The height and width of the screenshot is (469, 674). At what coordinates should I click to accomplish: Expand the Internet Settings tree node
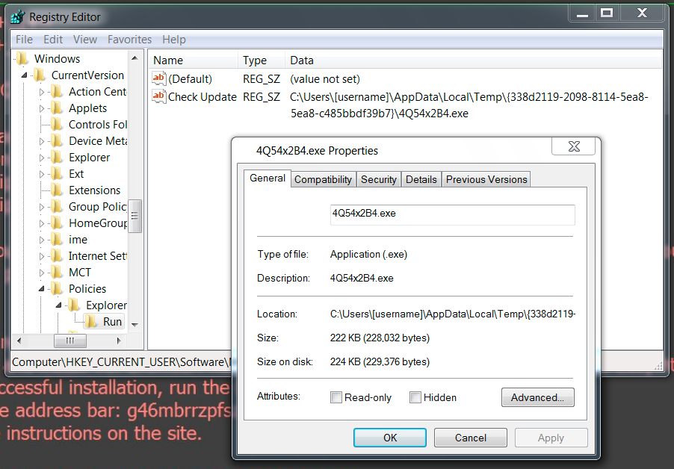pyautogui.click(x=42, y=256)
